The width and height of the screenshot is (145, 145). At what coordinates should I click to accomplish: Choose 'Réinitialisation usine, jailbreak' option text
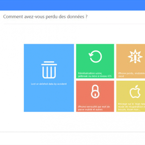tap(95, 75)
